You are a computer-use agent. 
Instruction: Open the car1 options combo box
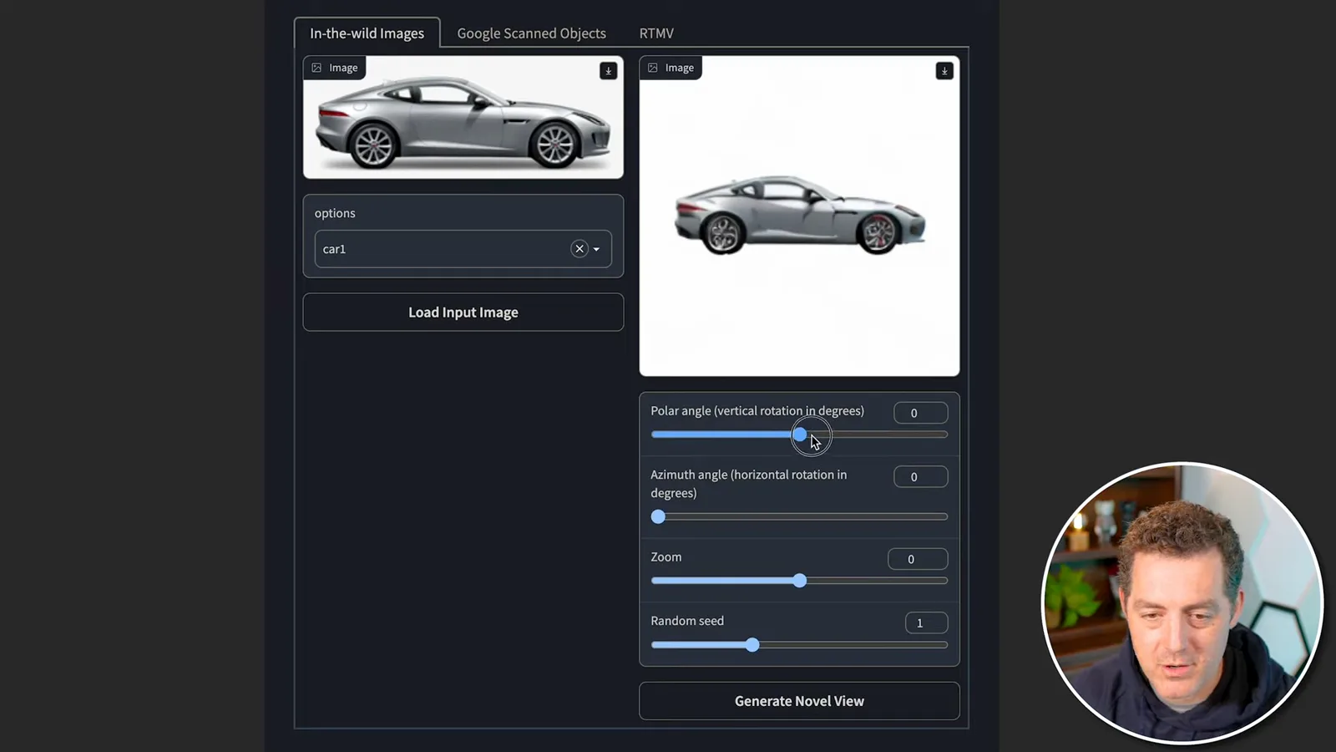click(463, 249)
